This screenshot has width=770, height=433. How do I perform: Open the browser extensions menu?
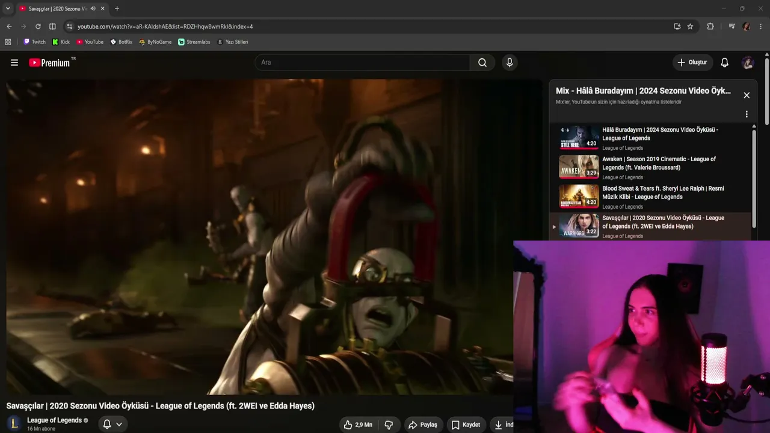pyautogui.click(x=710, y=26)
